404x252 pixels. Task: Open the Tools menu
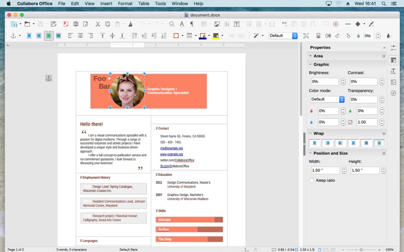(160, 4)
